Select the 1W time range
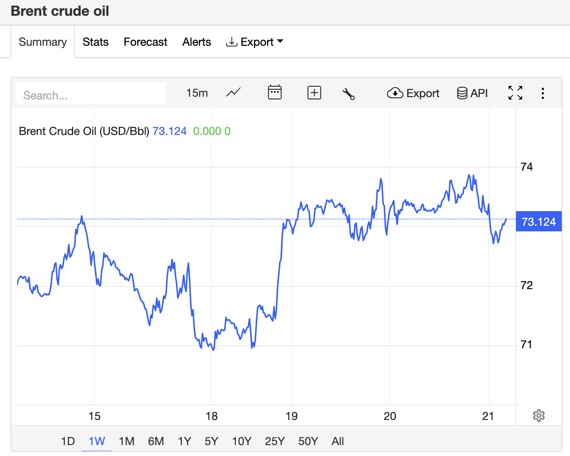 tap(97, 441)
